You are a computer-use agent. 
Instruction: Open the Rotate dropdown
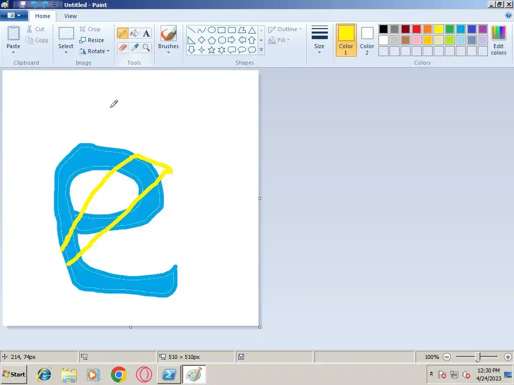[x=94, y=51]
